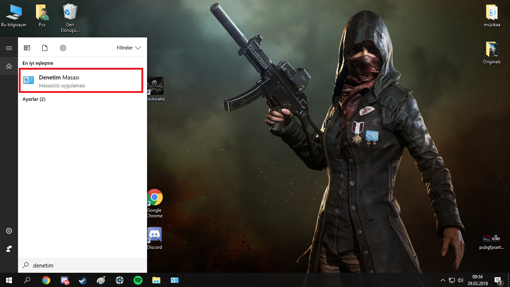Select the Blackwake shortcut on desktop
Viewport: 510px width, 287px height.
coord(155,89)
